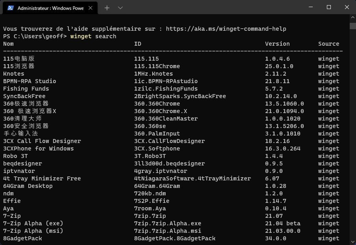Expand the new tab profile dropdown chevron
The image size is (356, 245).
coord(120,8)
